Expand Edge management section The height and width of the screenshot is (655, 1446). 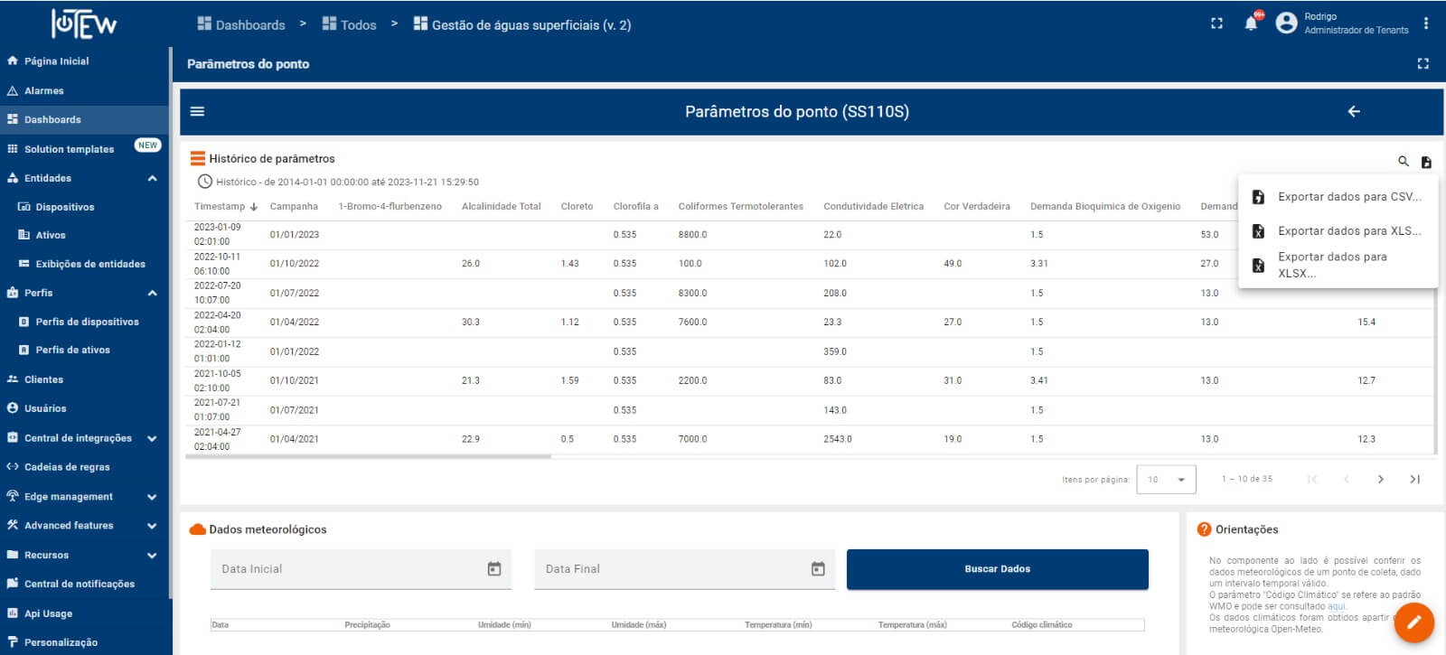point(152,497)
